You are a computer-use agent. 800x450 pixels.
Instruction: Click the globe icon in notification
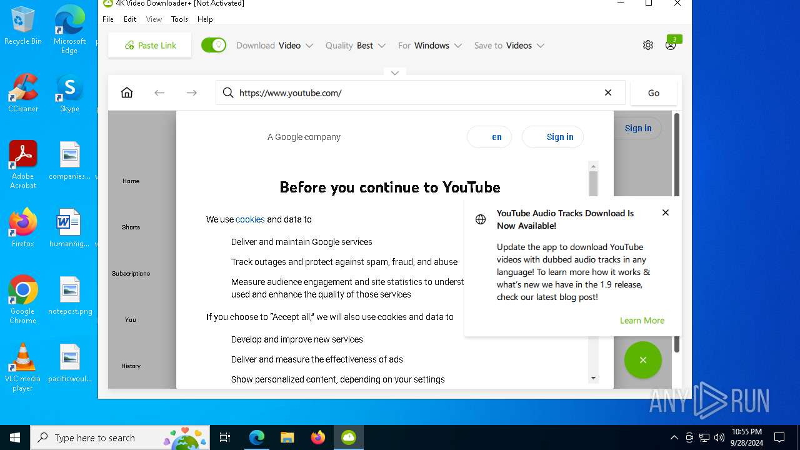click(x=481, y=219)
